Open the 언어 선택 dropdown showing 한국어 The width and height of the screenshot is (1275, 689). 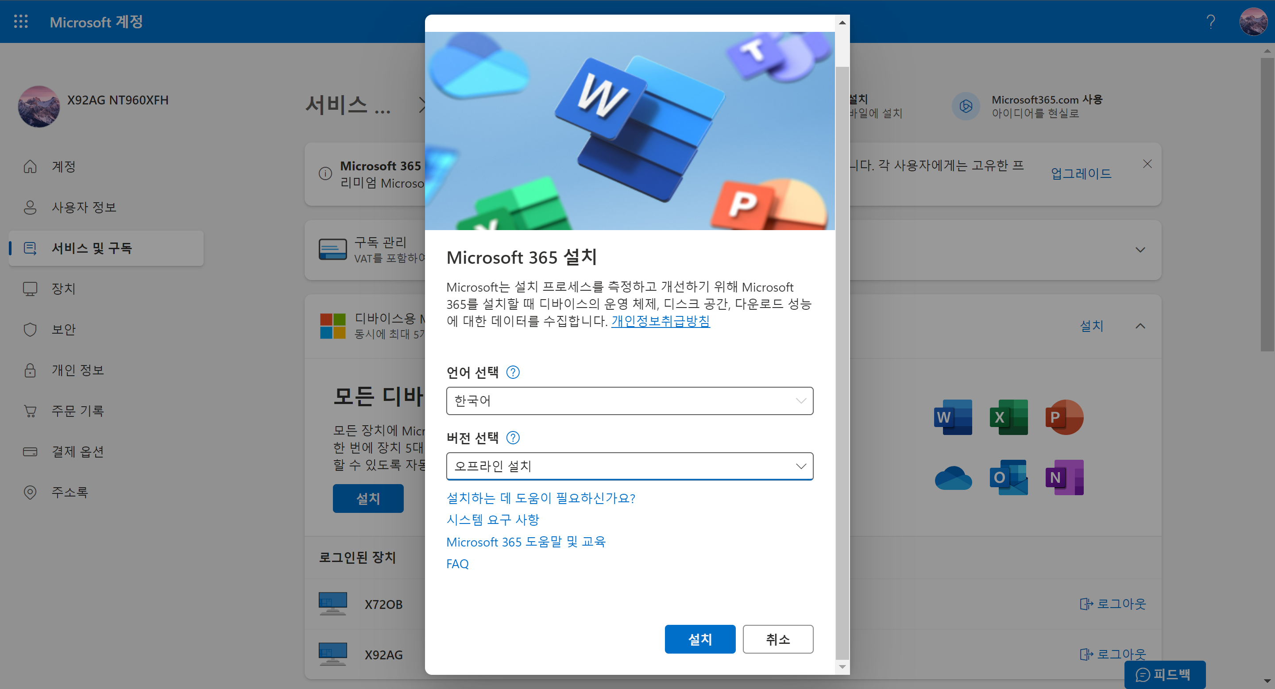[630, 400]
